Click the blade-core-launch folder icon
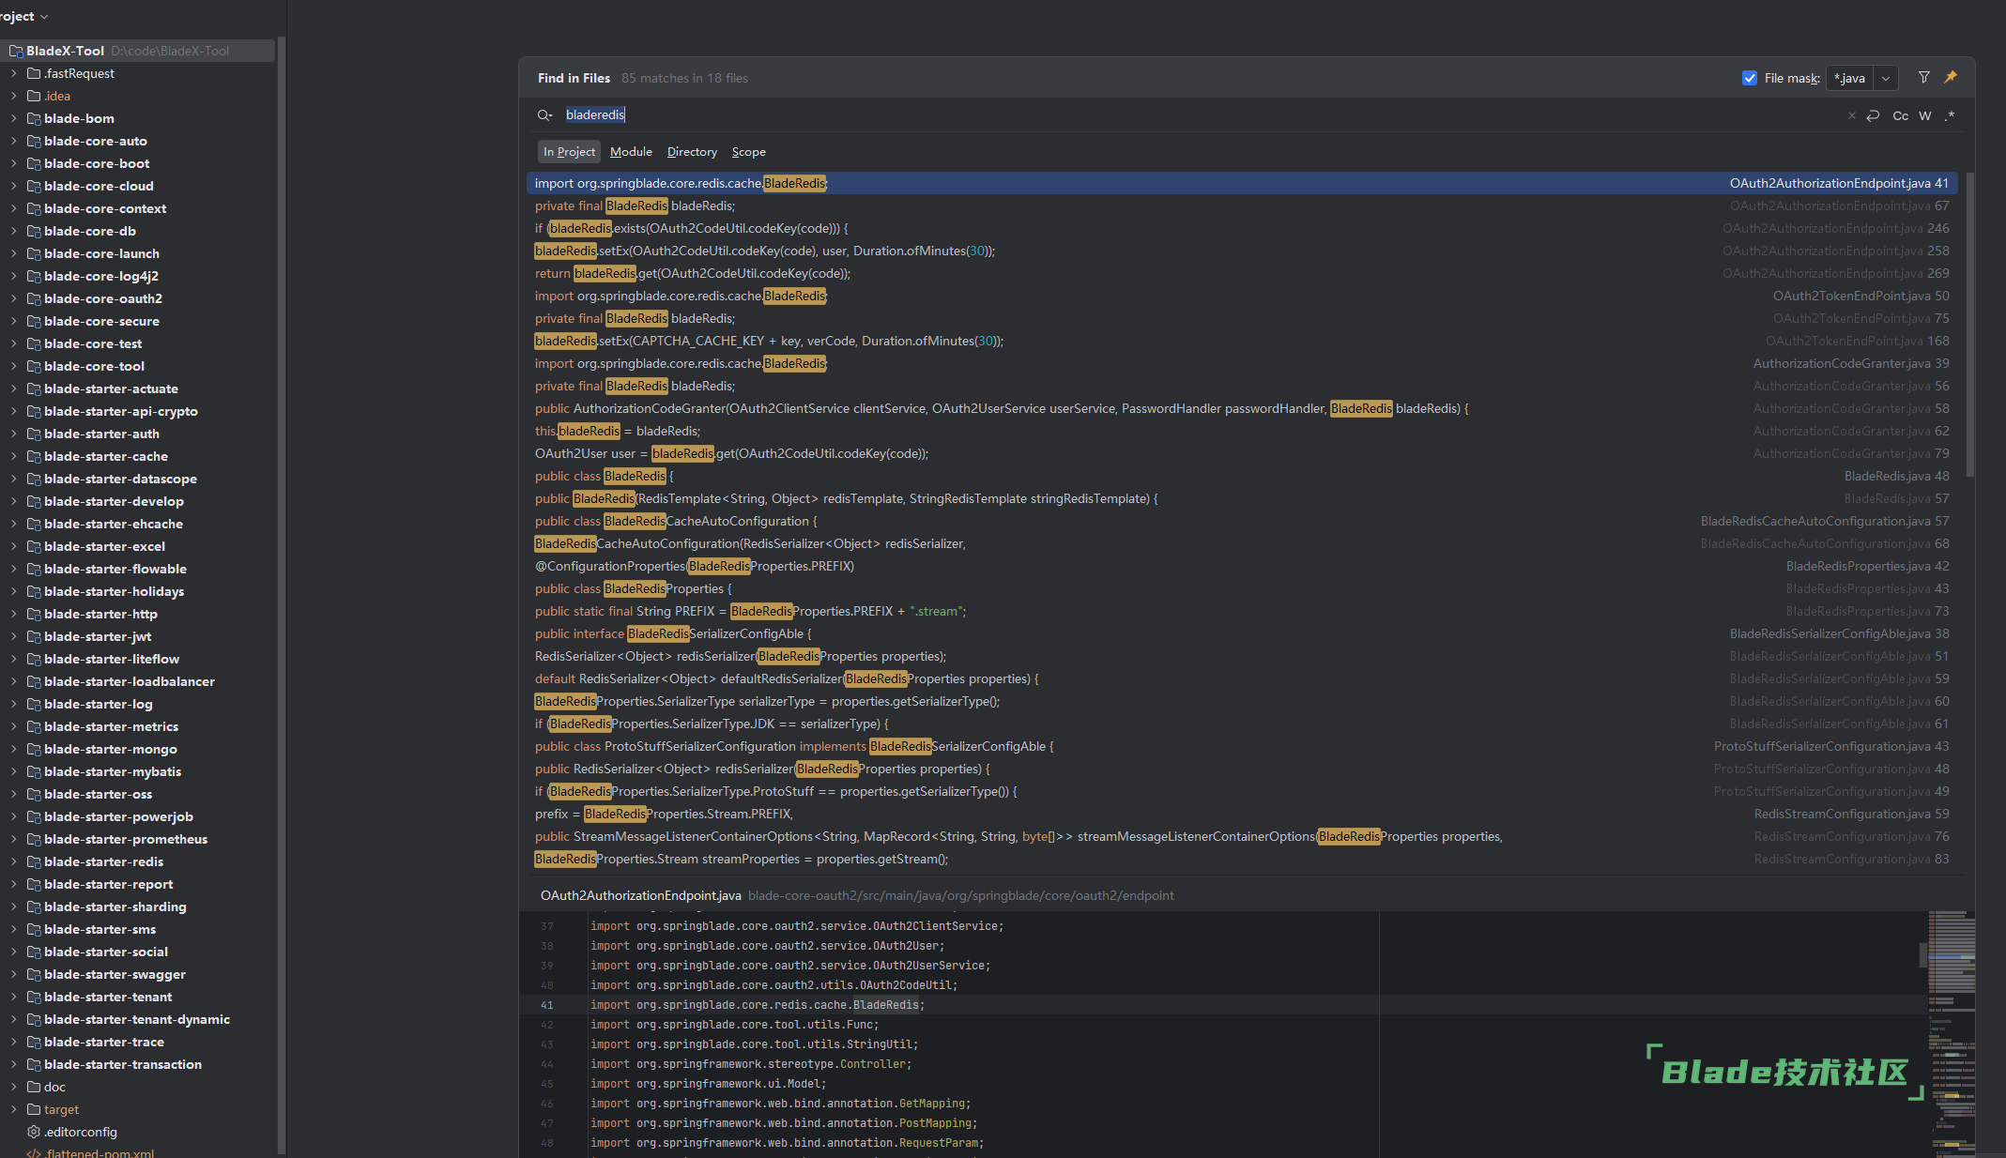This screenshot has height=1158, width=2006. tap(34, 253)
